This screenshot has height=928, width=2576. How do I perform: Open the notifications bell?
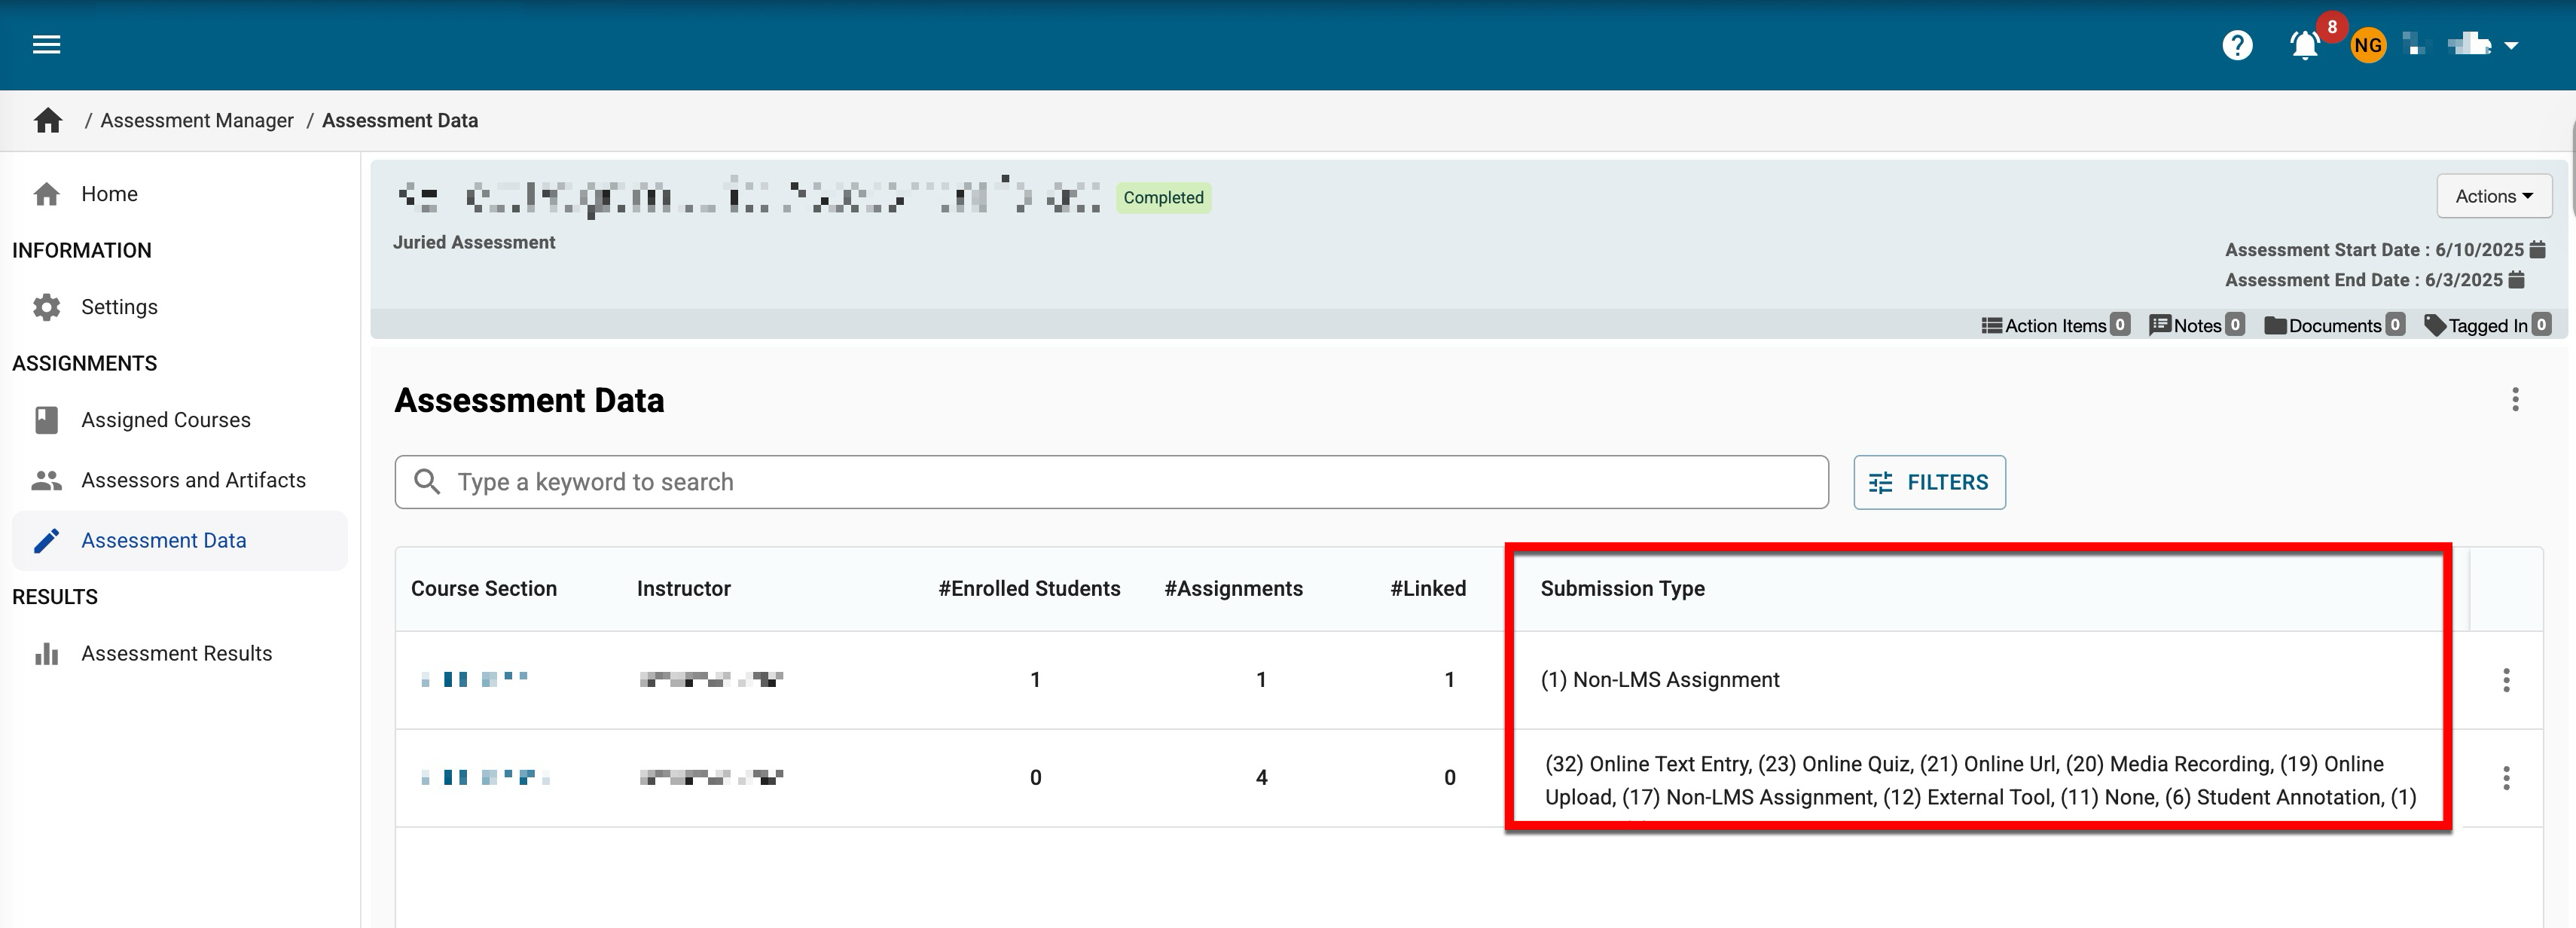point(2304,45)
